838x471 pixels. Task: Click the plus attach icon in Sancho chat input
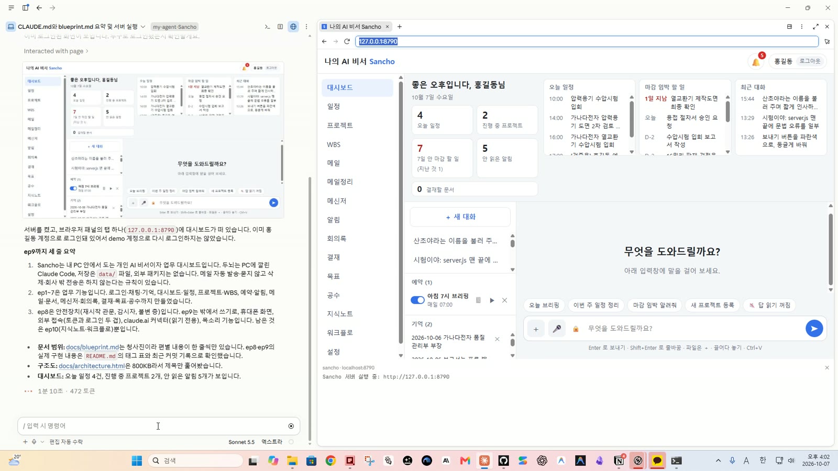coord(536,329)
